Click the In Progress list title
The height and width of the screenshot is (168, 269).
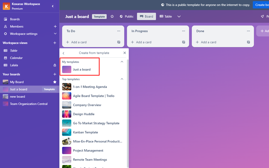click(x=139, y=31)
